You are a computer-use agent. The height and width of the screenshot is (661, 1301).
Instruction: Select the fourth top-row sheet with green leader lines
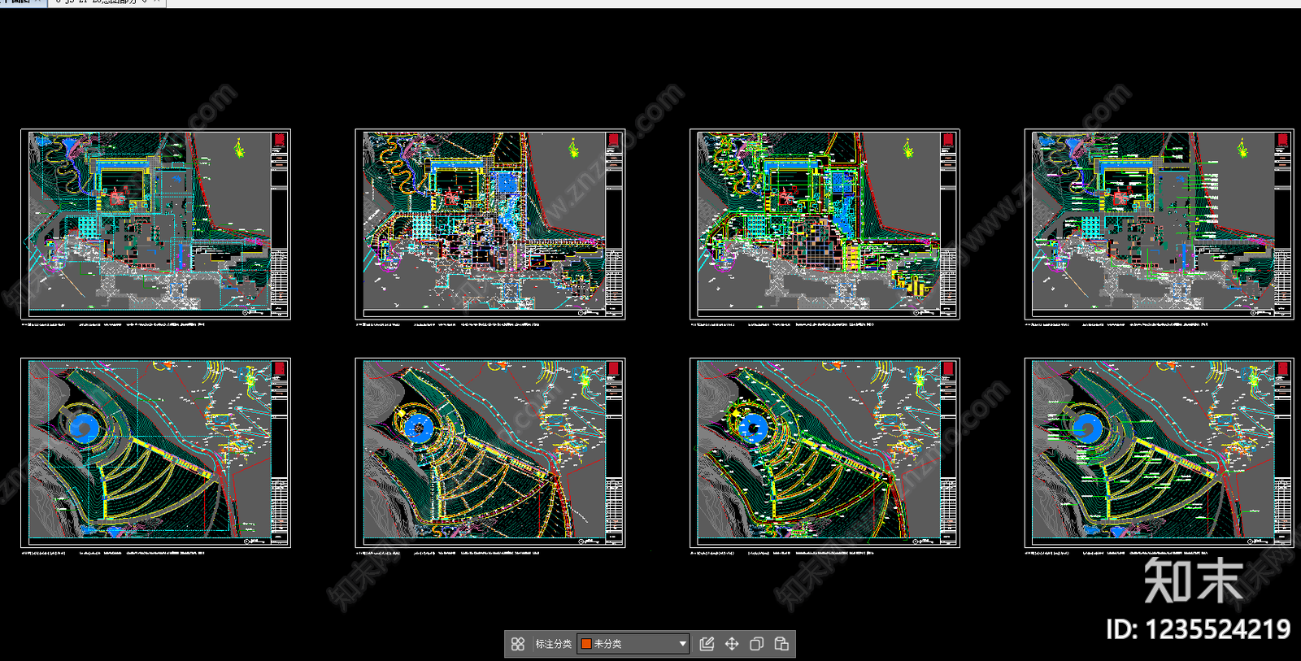1160,224
